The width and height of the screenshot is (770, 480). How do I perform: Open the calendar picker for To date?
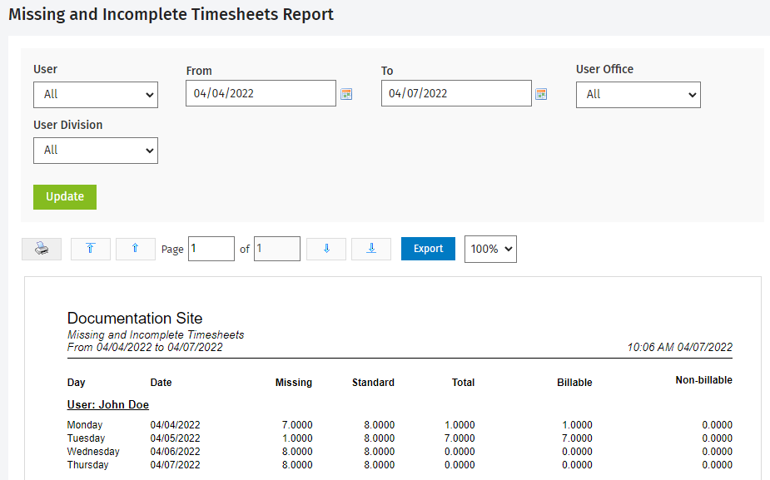pyautogui.click(x=542, y=93)
